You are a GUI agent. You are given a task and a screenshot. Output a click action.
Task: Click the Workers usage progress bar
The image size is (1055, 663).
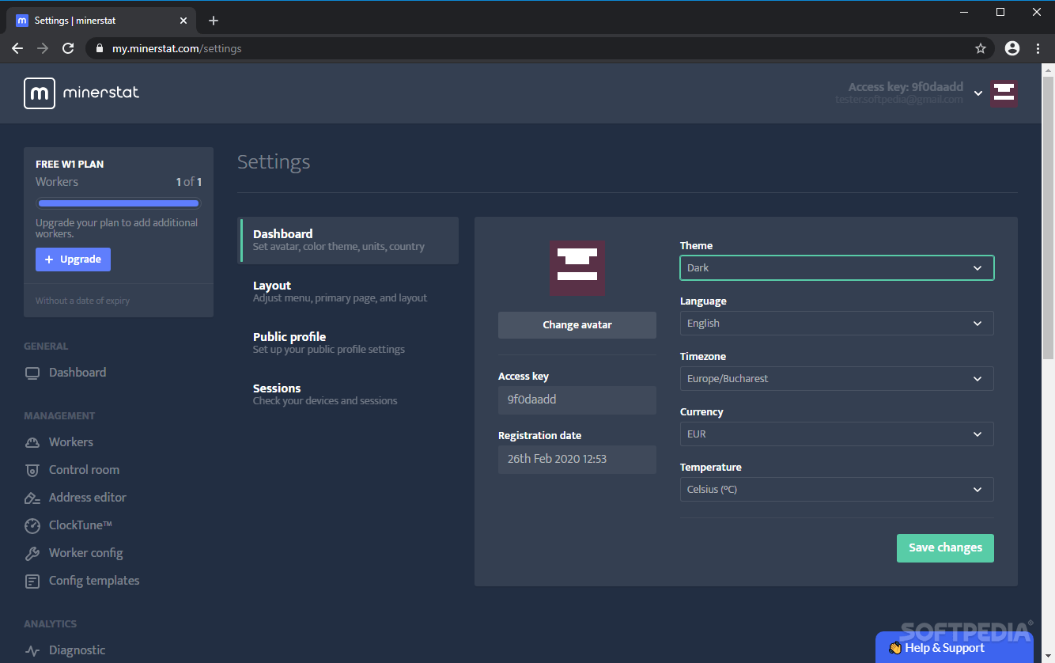pyautogui.click(x=119, y=203)
